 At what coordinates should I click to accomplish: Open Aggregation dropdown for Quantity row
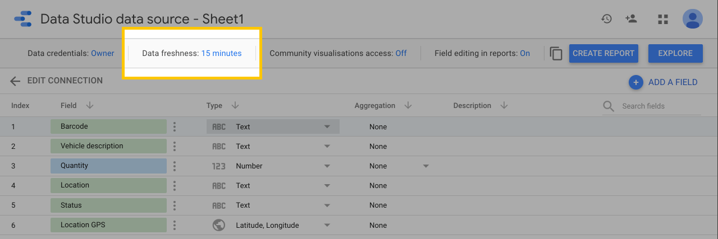tap(426, 166)
